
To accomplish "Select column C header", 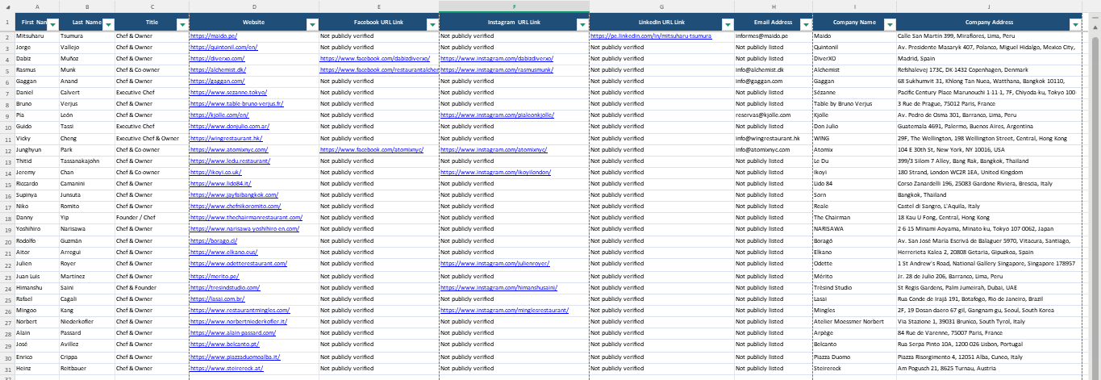I will tap(152, 6).
